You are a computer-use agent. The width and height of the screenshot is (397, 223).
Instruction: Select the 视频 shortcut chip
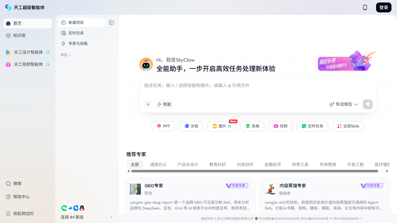pyautogui.click(x=280, y=126)
